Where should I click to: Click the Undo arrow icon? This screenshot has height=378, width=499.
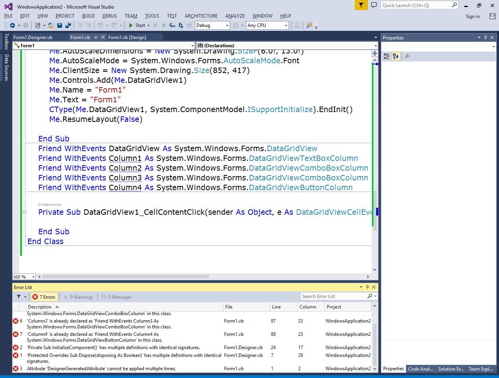[x=100, y=25]
